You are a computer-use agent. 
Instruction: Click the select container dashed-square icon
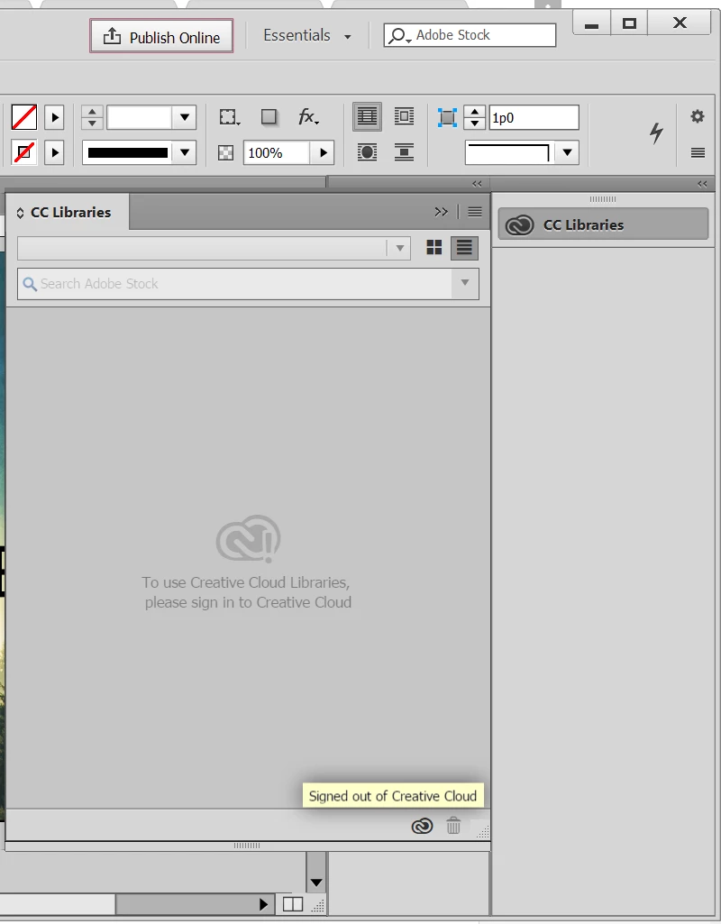coord(229,117)
